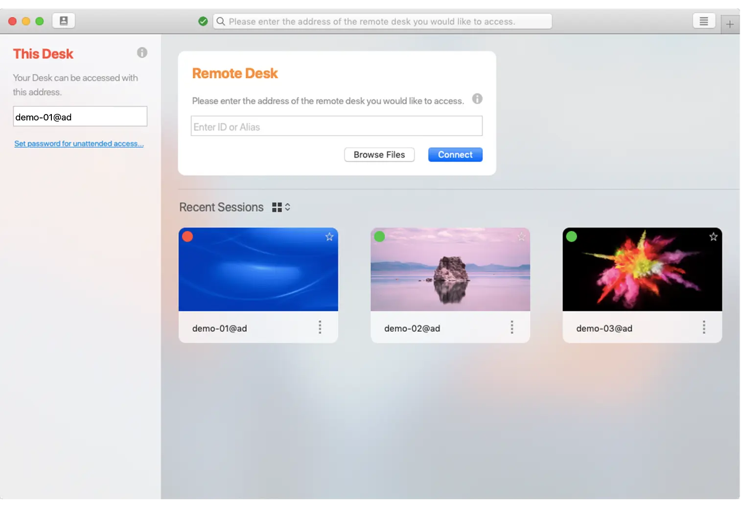This screenshot has height=510, width=741.
Task: Open Set password for unattended access link
Action: [x=79, y=143]
